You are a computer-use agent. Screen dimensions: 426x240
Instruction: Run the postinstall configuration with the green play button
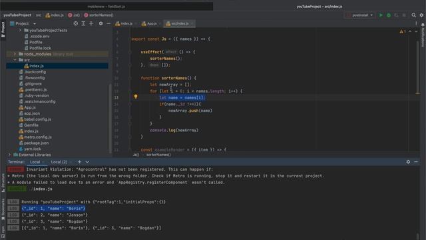click(381, 15)
